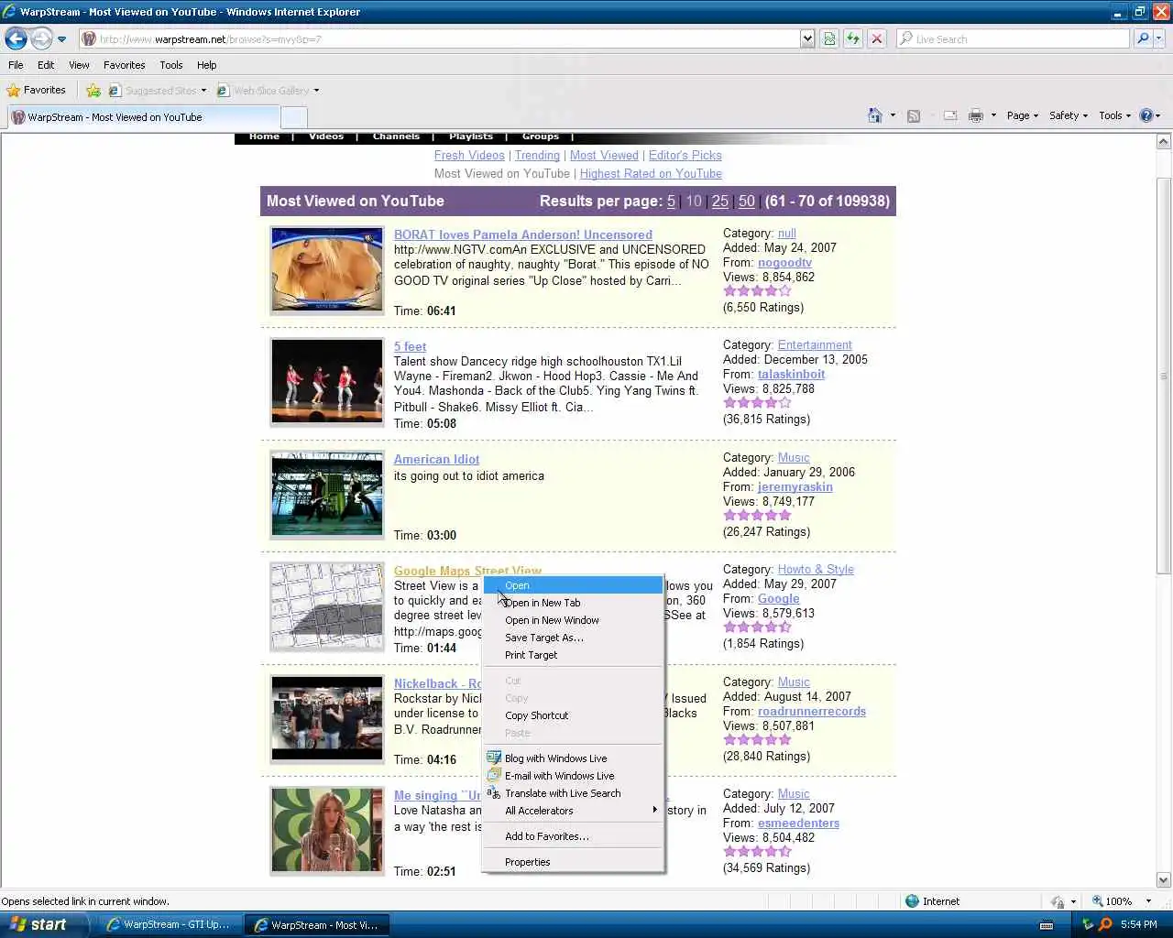Click the page scrollbar down arrow
The image size is (1173, 938).
click(x=1164, y=880)
